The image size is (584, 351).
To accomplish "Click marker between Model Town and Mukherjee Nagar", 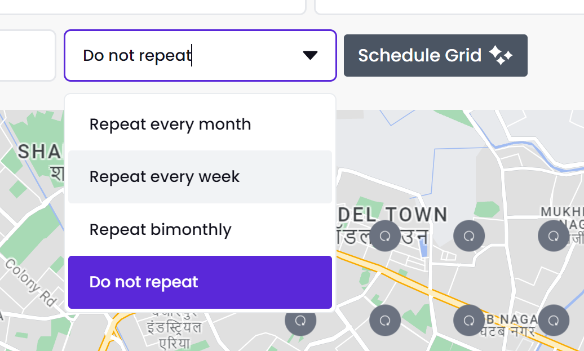I will 469,236.
